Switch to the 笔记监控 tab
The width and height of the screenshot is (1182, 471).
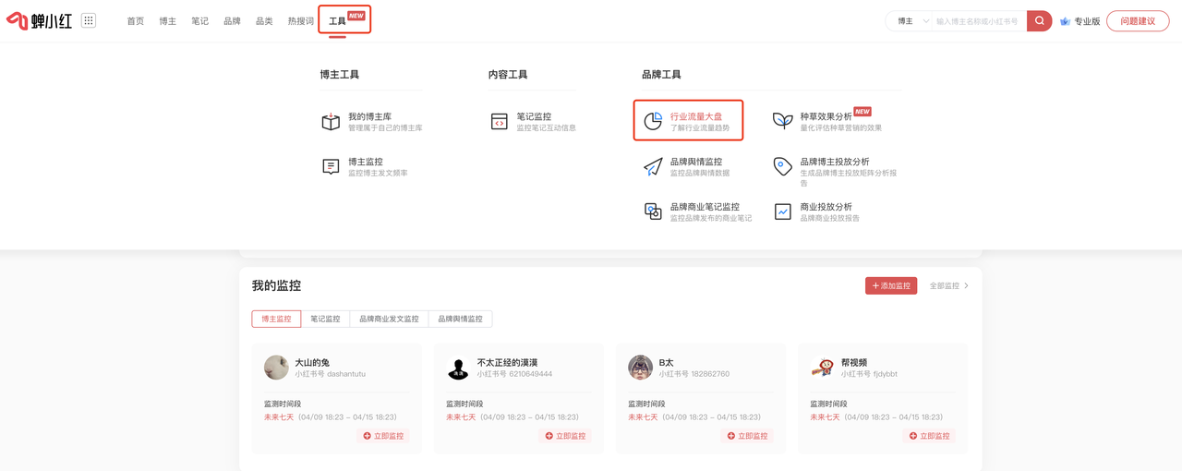tap(325, 319)
